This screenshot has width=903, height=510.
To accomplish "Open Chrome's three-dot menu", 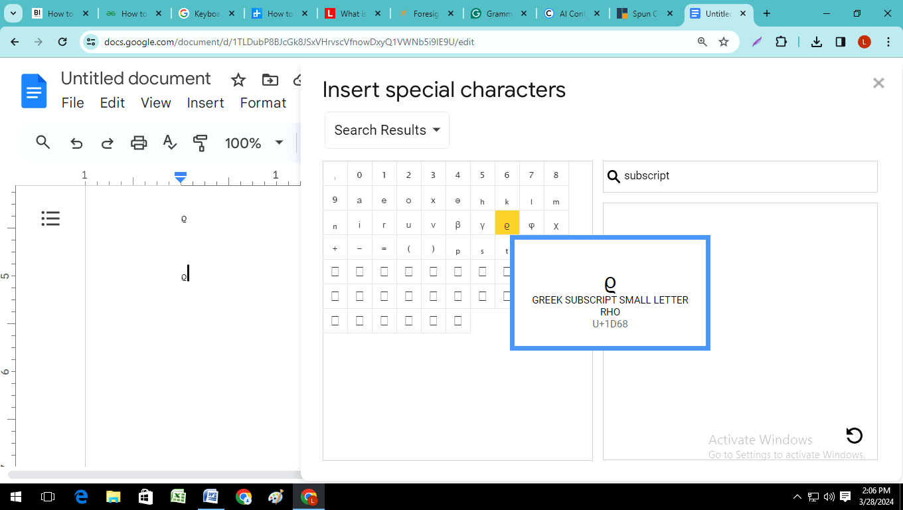I will [888, 41].
